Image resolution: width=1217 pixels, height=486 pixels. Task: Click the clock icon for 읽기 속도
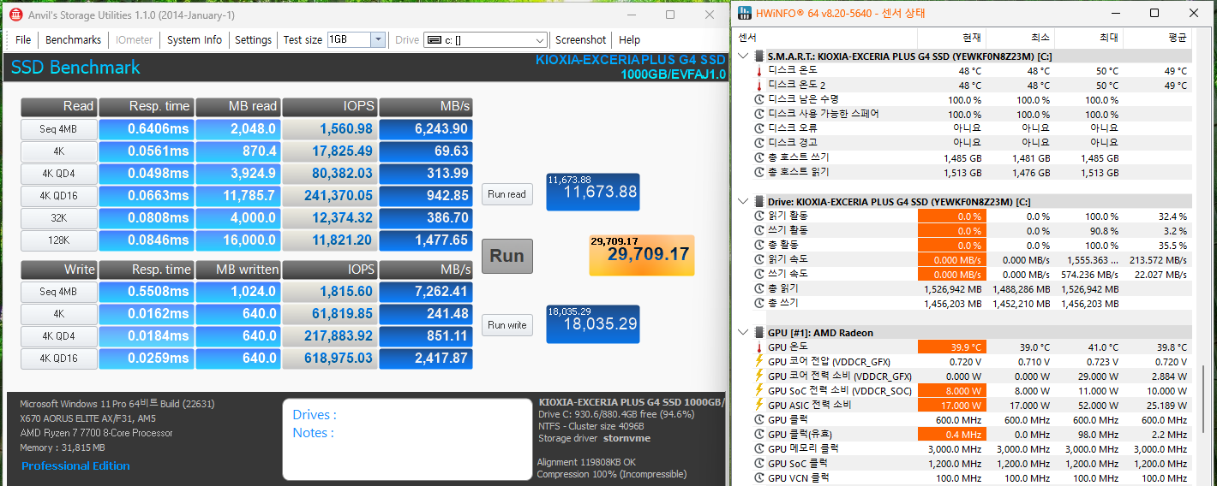point(758,259)
